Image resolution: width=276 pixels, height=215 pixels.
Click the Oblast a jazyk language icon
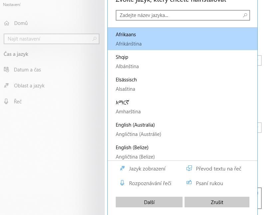[x=6, y=86]
